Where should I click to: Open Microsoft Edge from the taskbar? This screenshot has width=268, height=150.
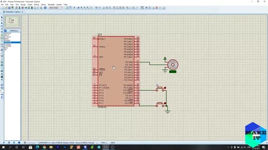click(37, 147)
